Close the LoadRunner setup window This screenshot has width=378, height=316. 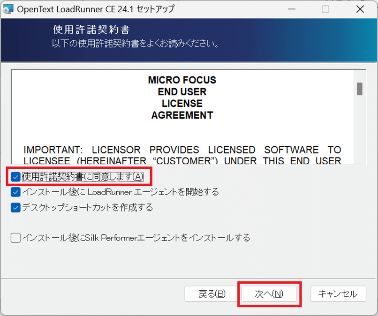click(x=360, y=9)
